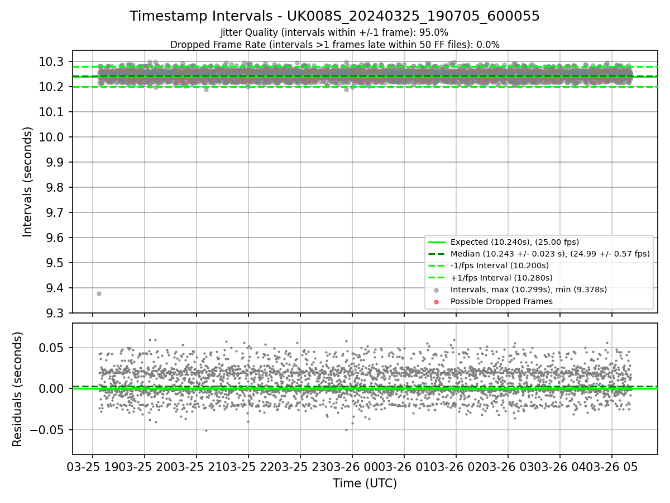Viewport: 670px width, 503px height.
Task: Click the '03-26 05' x-axis tick label
Action: pos(611,468)
